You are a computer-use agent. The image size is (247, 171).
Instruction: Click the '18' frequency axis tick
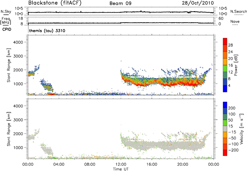click(21, 19)
